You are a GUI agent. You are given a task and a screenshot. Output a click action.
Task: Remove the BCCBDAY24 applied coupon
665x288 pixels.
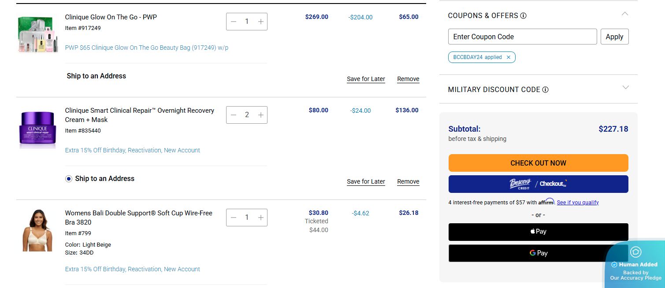click(x=508, y=57)
